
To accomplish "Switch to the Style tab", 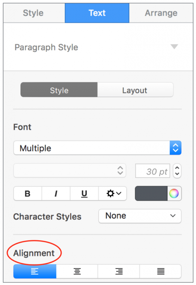I will pos(33,13).
